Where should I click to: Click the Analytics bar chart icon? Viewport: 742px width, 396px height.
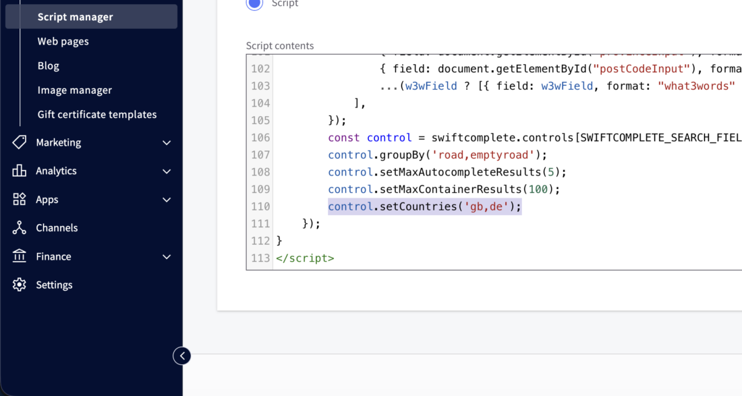(x=20, y=171)
